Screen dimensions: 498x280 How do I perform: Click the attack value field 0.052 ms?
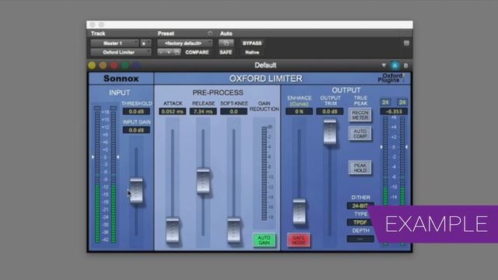pyautogui.click(x=173, y=111)
